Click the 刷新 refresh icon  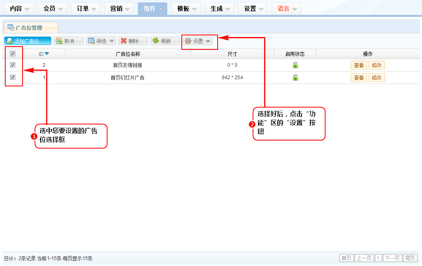coord(156,41)
